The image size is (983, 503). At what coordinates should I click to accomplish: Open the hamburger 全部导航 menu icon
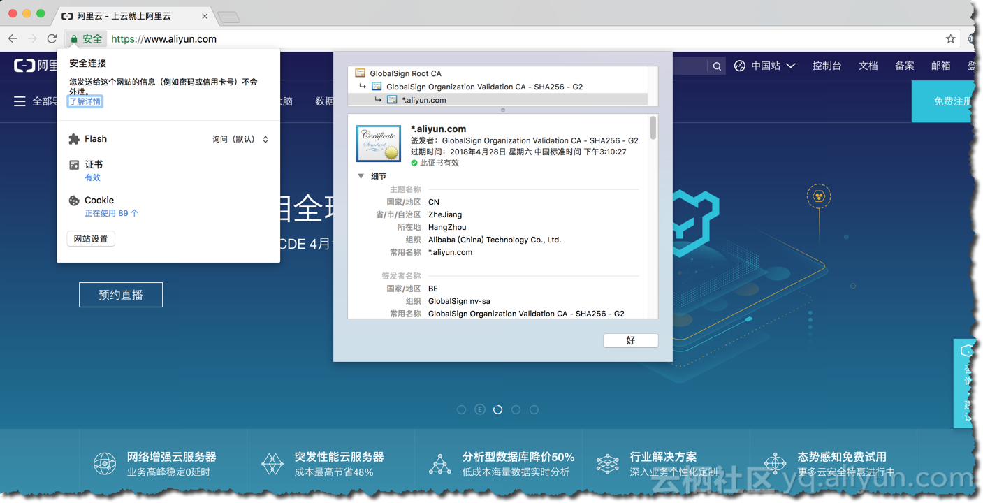tap(20, 101)
